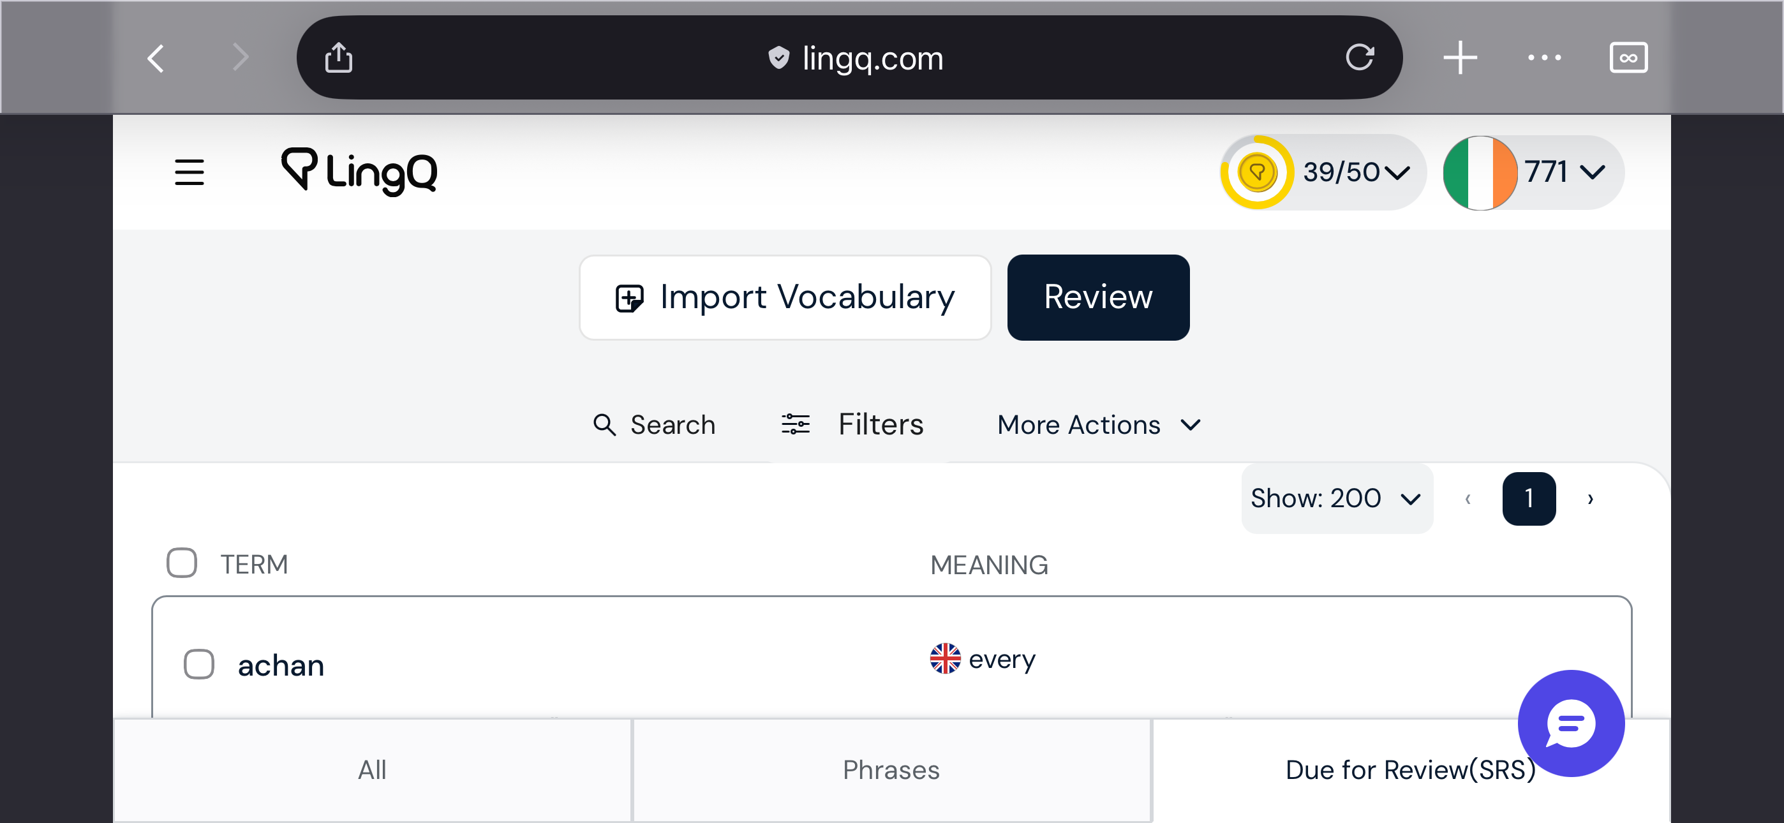Image resolution: width=1784 pixels, height=823 pixels.
Task: Go back in browser history
Action: point(156,57)
